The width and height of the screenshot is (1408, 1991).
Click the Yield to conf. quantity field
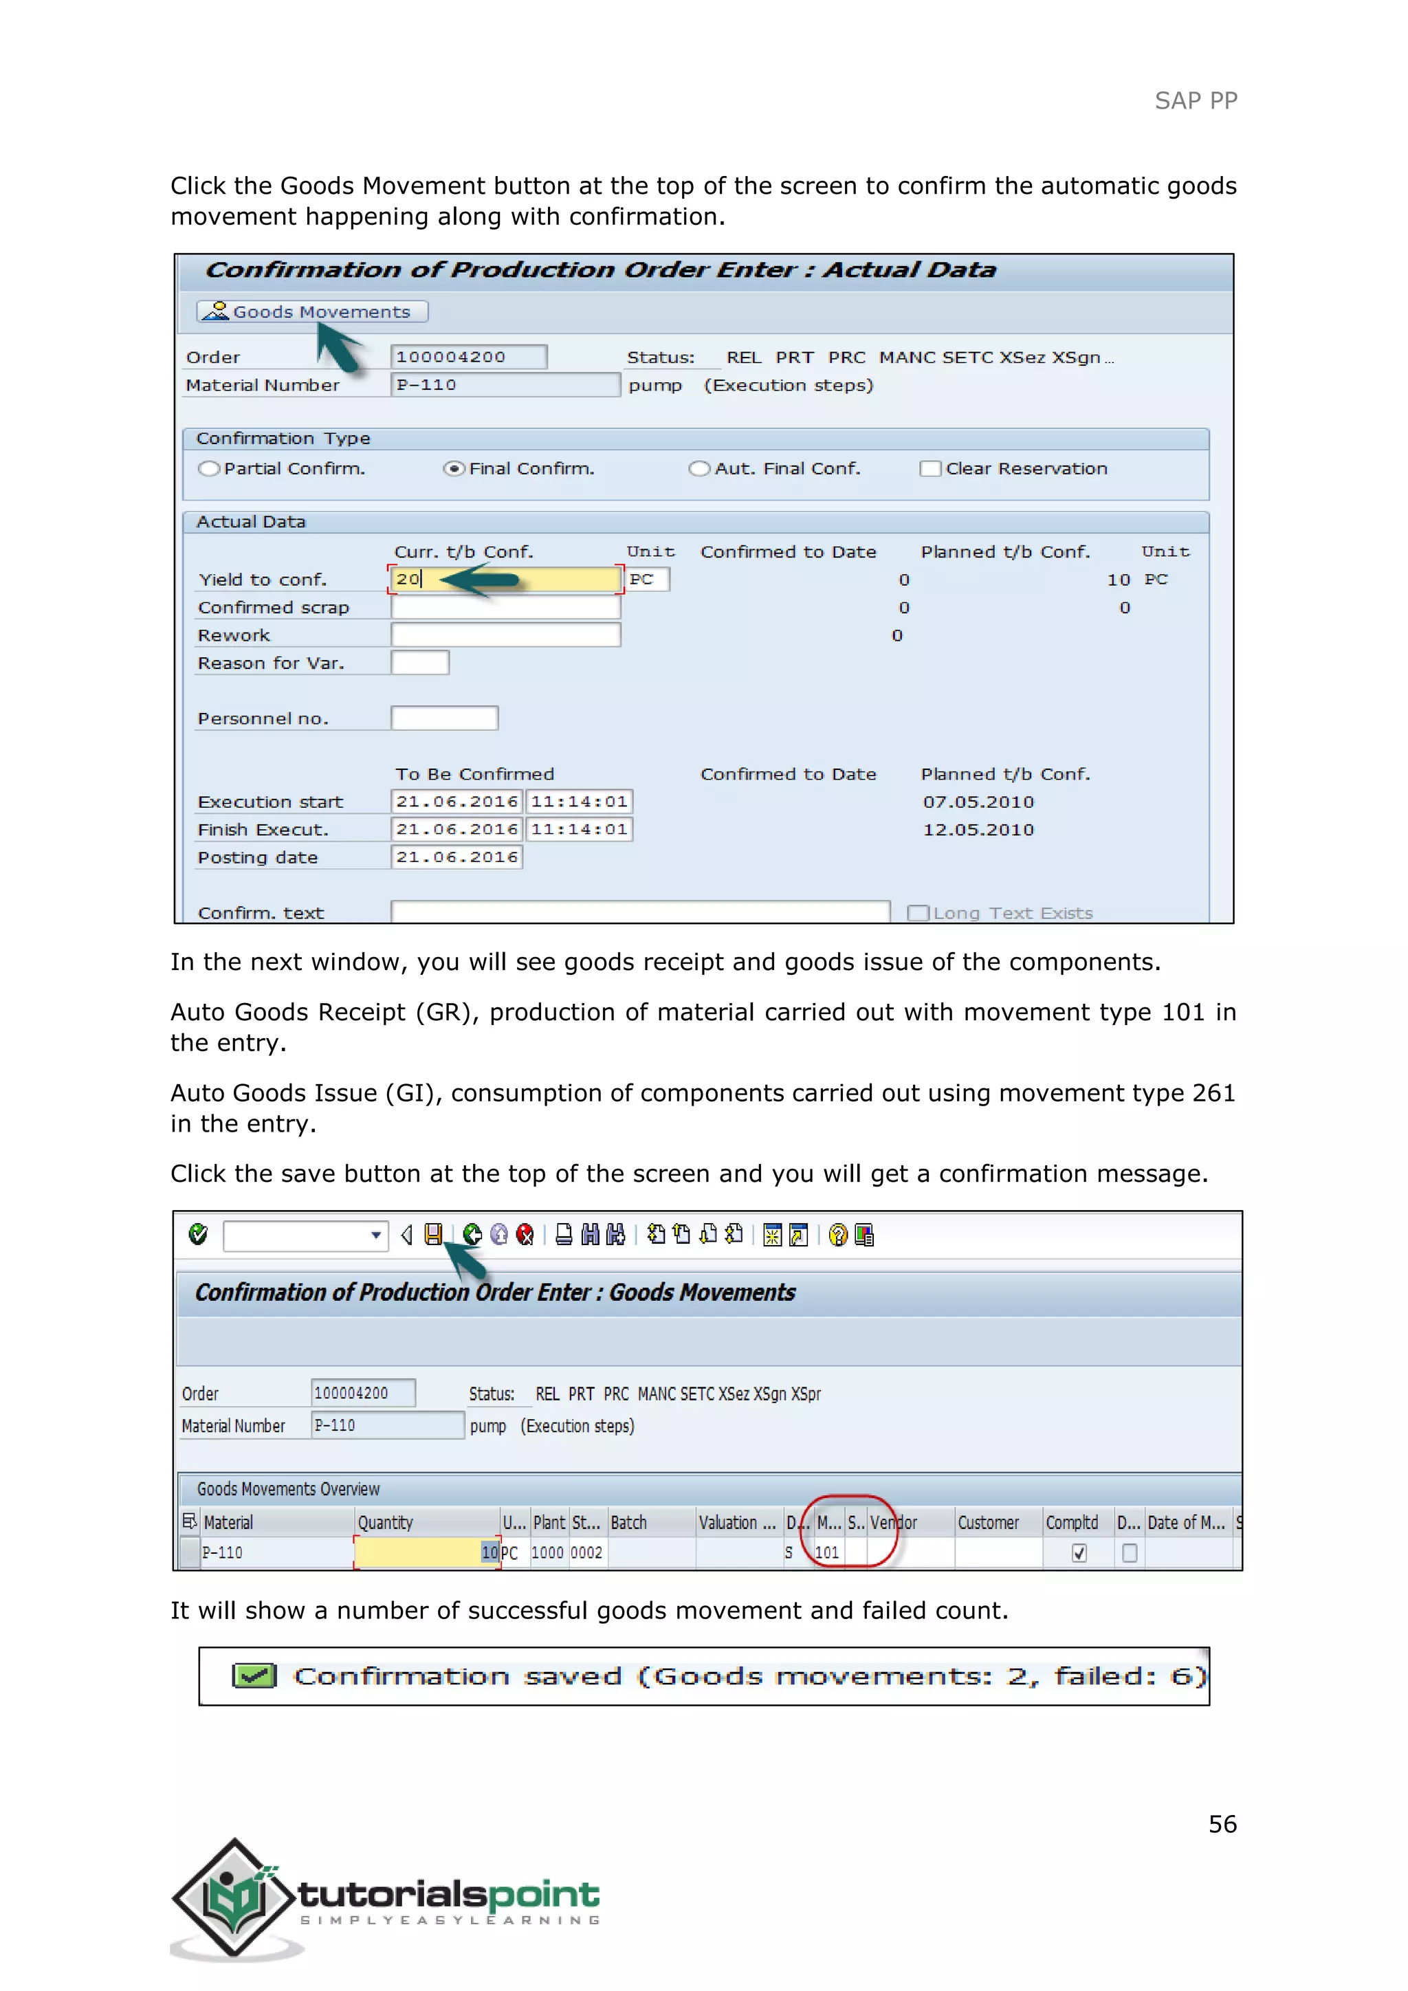pyautogui.click(x=505, y=580)
